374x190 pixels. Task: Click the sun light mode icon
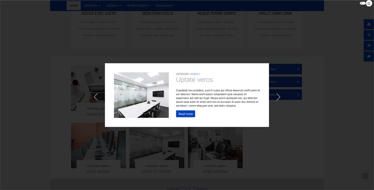369,3
